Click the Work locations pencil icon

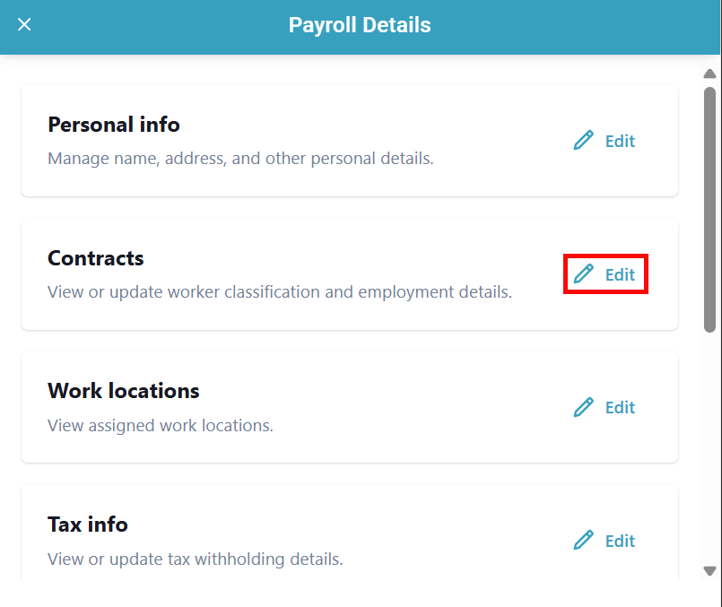584,407
